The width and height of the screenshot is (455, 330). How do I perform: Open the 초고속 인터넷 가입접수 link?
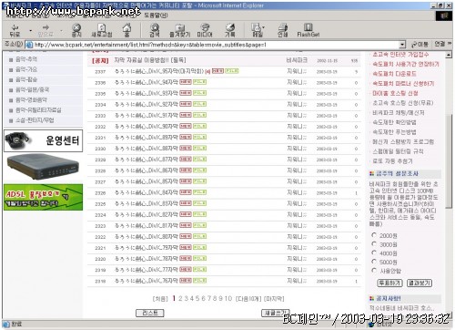(400, 55)
